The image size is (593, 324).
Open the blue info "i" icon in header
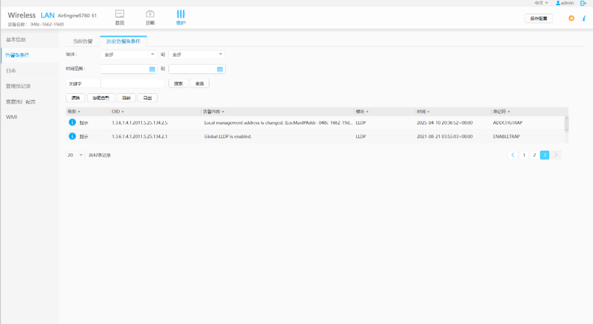584,18
